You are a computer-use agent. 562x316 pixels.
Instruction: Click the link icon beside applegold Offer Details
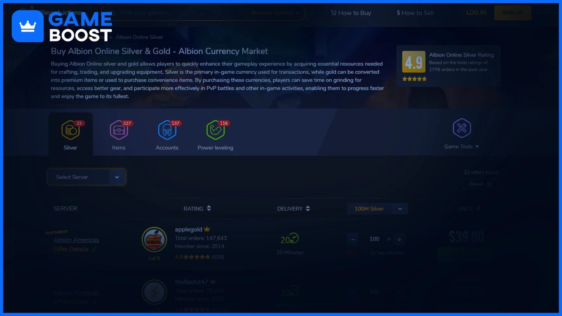pos(94,249)
